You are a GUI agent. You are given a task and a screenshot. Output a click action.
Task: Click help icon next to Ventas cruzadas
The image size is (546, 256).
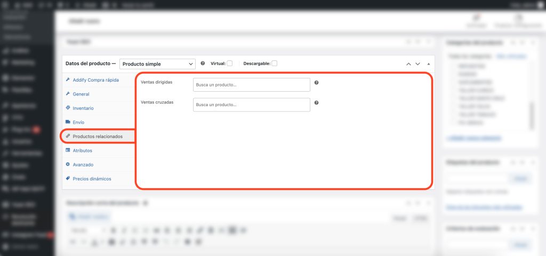(x=316, y=103)
